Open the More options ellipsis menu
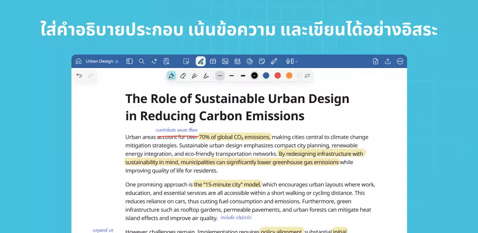Image resolution: width=478 pixels, height=233 pixels. 400,62
